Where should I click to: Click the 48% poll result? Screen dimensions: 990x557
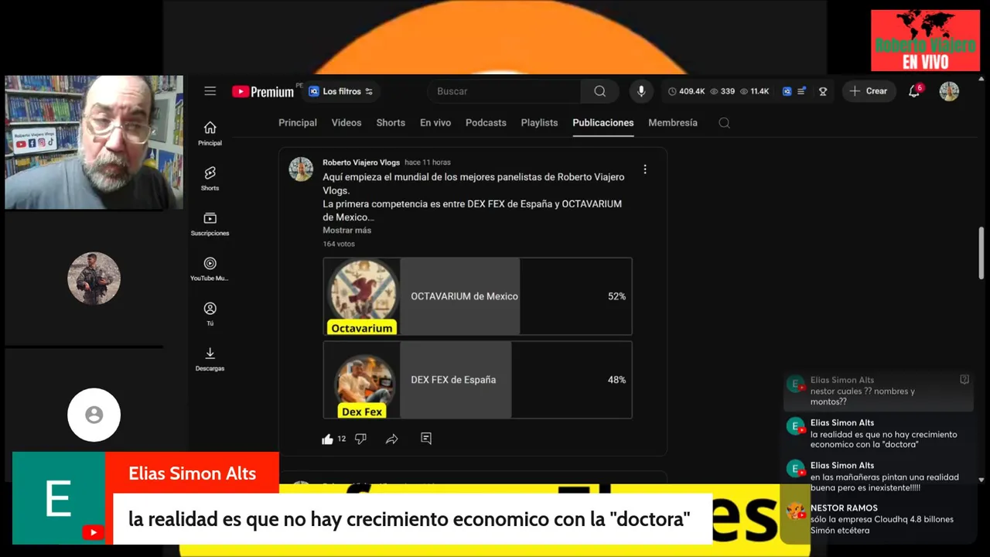point(616,380)
